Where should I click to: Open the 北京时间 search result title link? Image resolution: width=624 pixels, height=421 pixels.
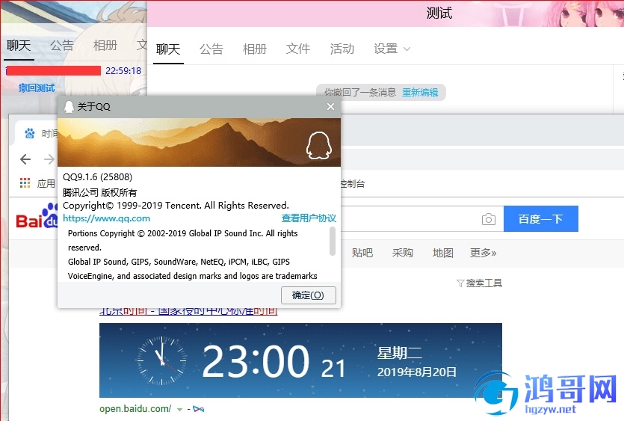(x=188, y=311)
